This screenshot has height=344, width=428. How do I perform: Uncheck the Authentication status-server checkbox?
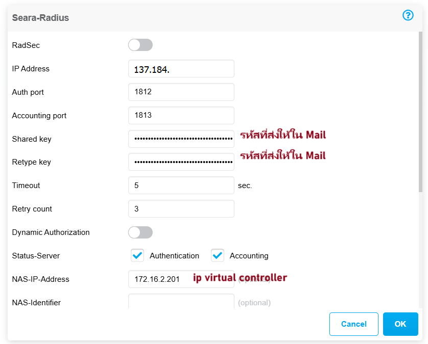[137, 255]
